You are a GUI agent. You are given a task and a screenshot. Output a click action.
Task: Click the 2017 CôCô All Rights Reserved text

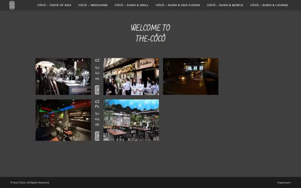[30, 182]
